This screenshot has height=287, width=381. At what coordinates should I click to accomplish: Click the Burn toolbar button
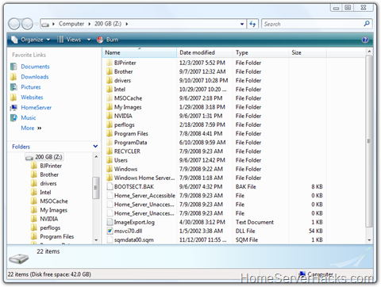click(108, 40)
